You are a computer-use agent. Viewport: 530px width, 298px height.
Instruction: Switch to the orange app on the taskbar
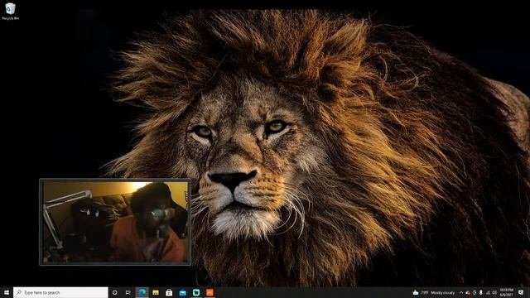click(210, 292)
